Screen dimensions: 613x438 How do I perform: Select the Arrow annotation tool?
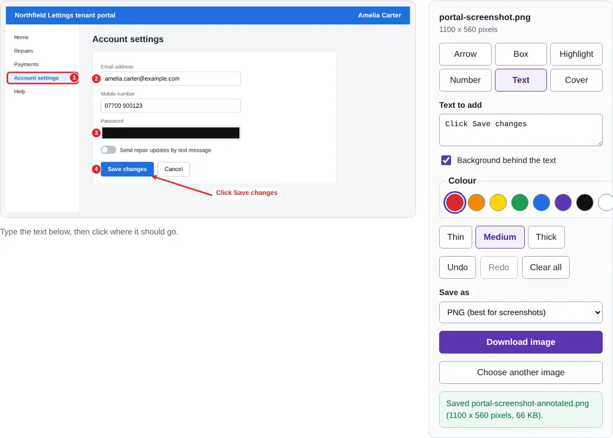click(x=465, y=54)
